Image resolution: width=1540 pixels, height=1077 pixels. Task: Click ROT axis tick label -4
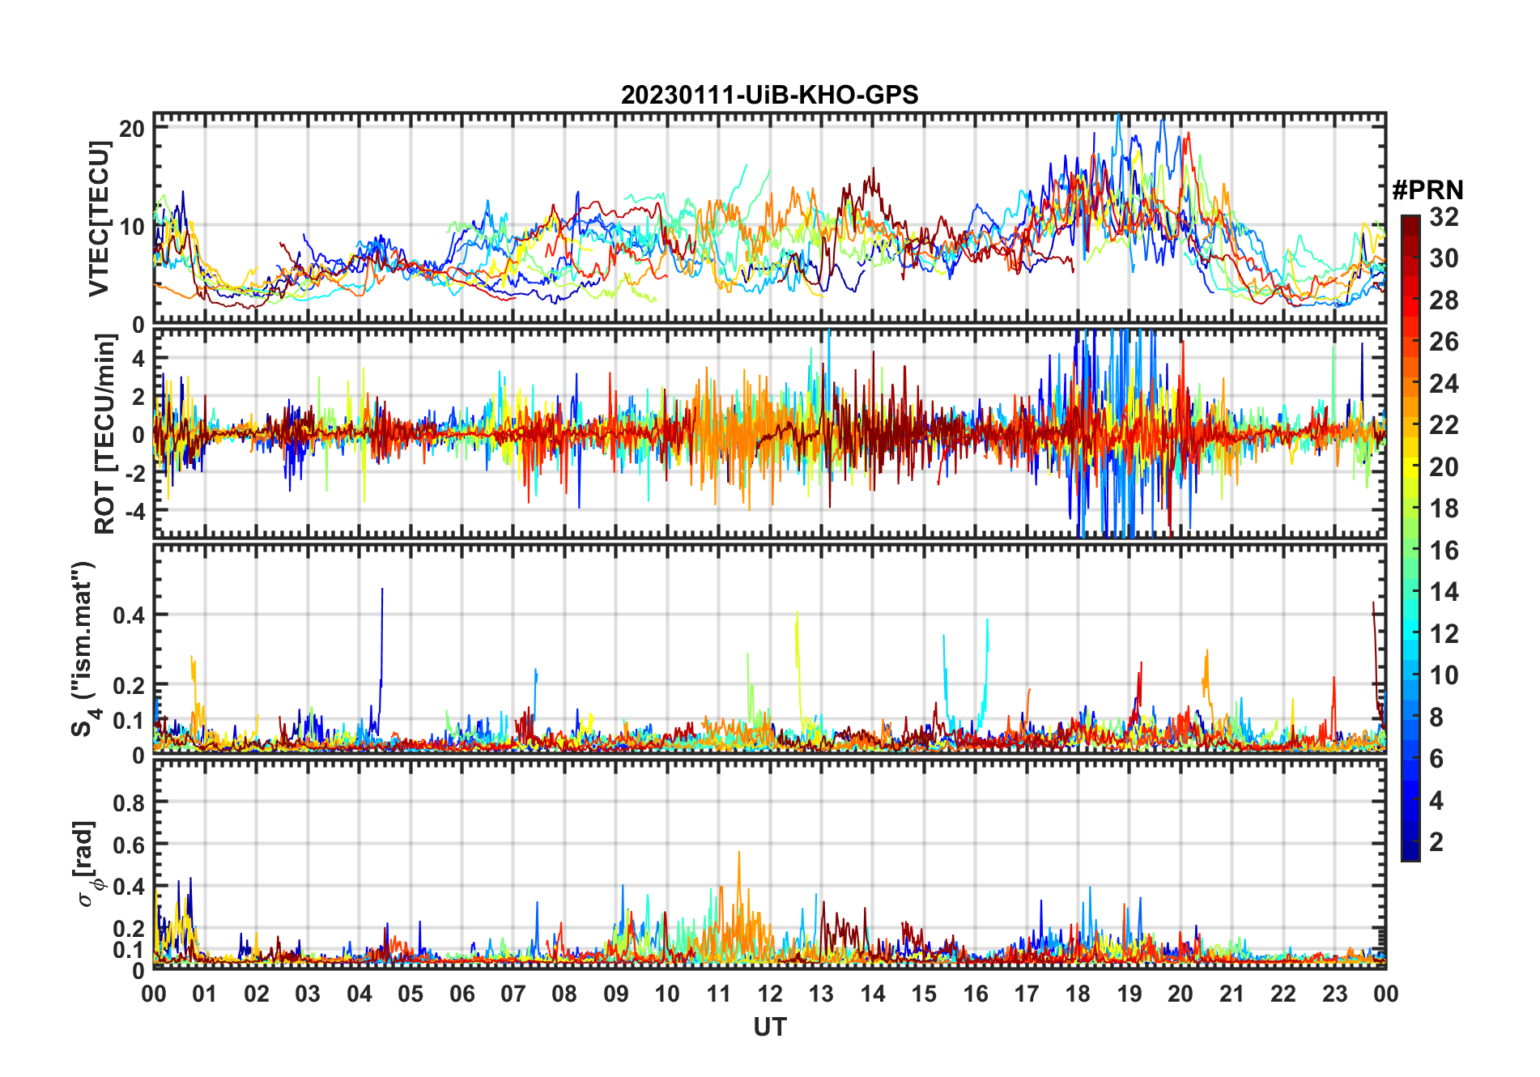click(134, 512)
